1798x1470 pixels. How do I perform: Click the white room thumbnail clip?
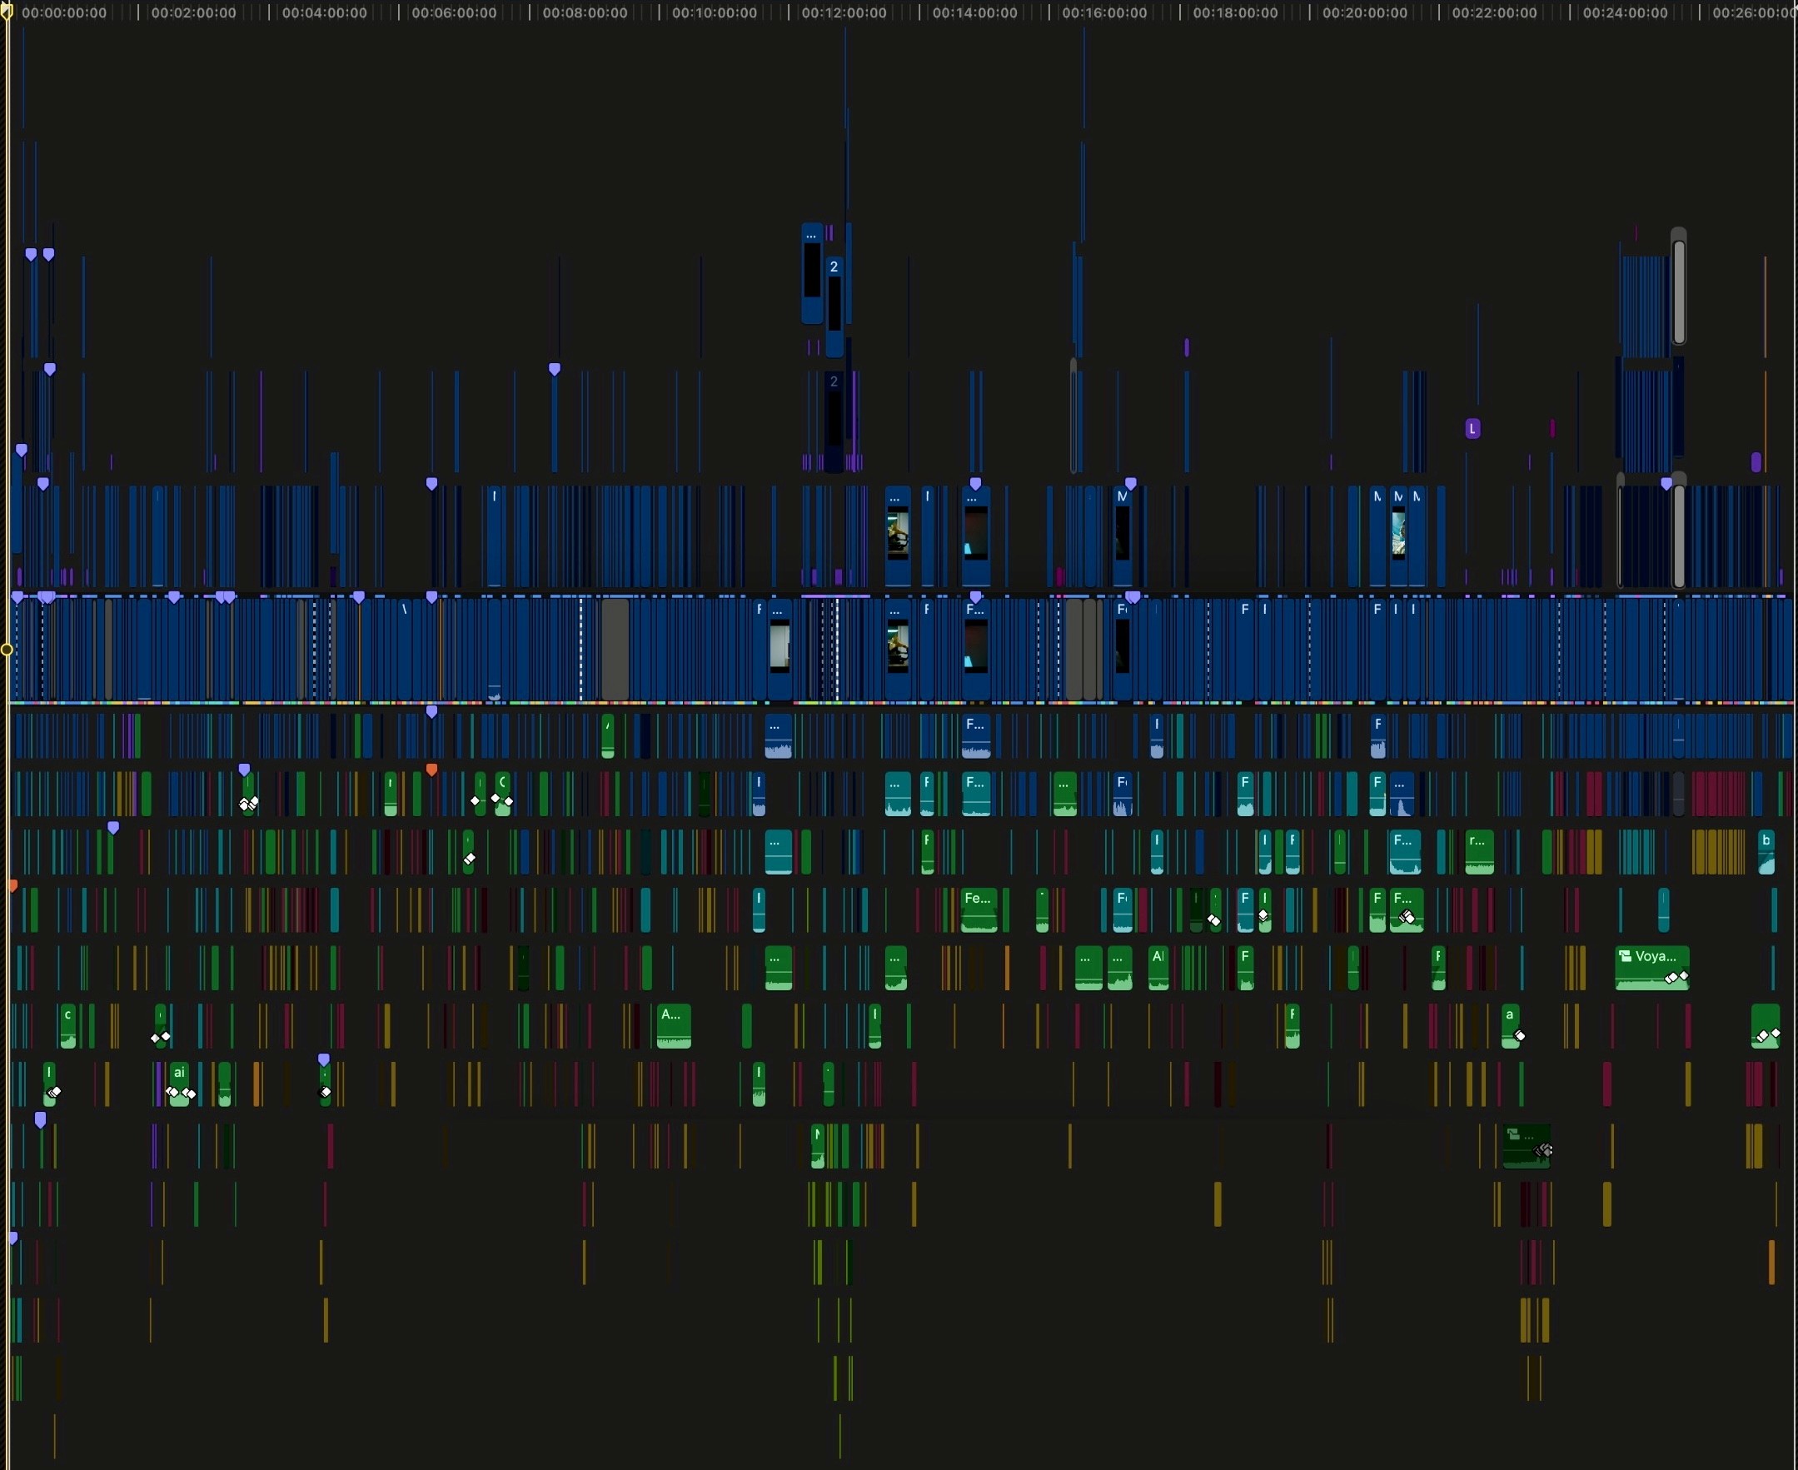tap(779, 648)
